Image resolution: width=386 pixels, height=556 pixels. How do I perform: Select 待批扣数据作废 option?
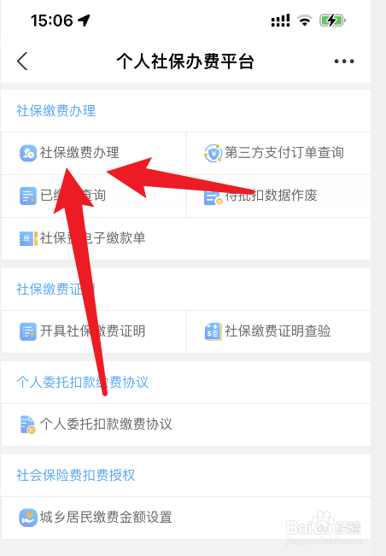coord(278,196)
